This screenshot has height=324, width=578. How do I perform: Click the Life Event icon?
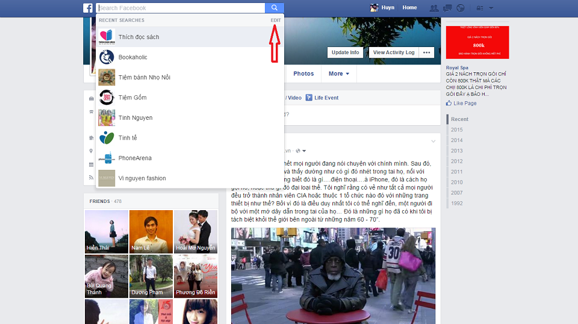coord(309,98)
